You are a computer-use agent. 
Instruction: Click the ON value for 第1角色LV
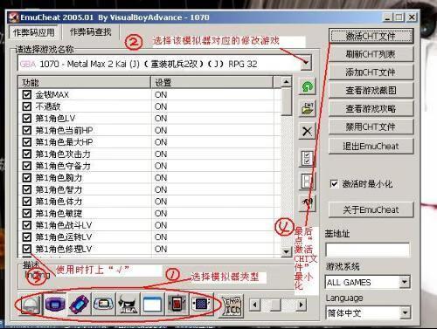[161, 119]
